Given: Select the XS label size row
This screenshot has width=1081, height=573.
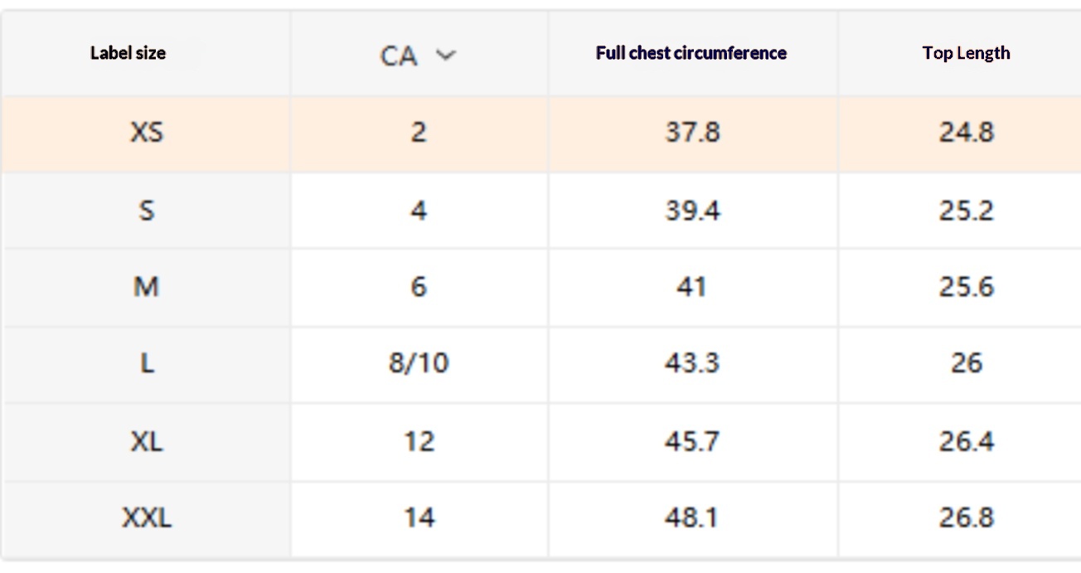Looking at the screenshot, I should (147, 133).
